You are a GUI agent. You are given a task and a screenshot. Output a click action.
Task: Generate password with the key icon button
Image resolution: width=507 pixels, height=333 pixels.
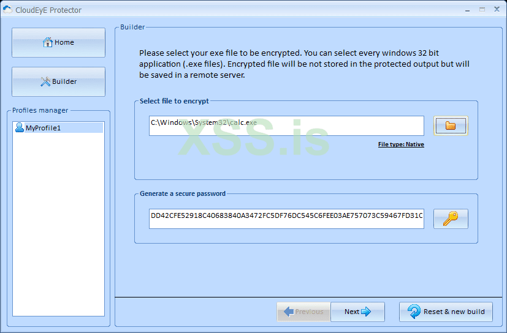point(451,219)
